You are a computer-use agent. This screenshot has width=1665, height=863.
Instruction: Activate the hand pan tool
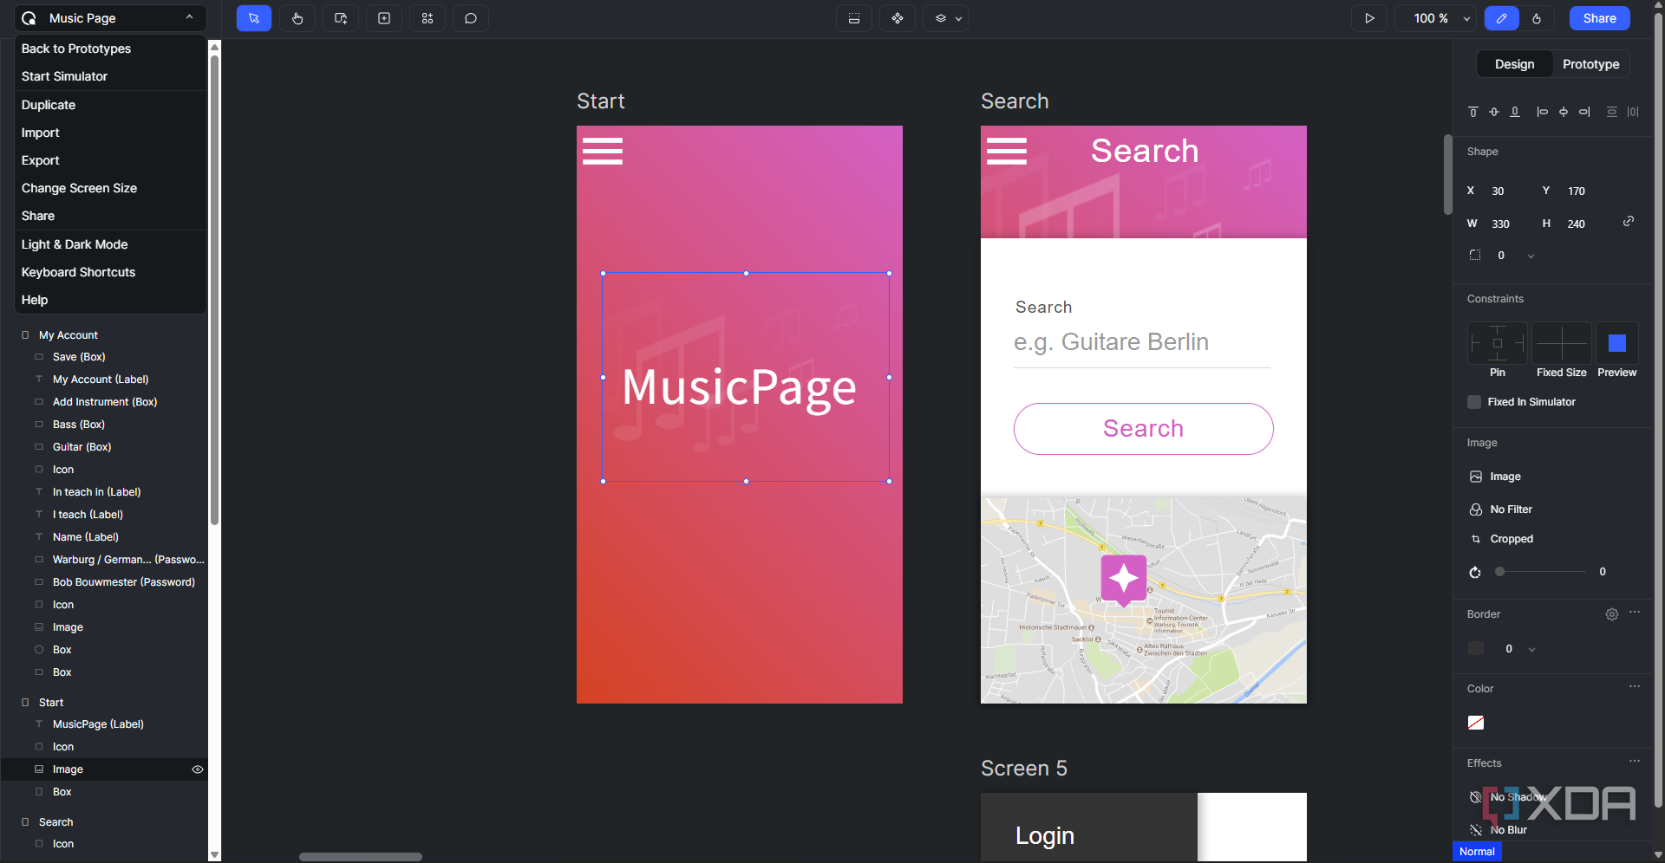coord(297,18)
